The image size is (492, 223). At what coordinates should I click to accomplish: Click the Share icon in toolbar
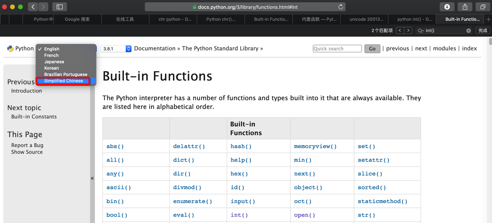pos(465,7)
